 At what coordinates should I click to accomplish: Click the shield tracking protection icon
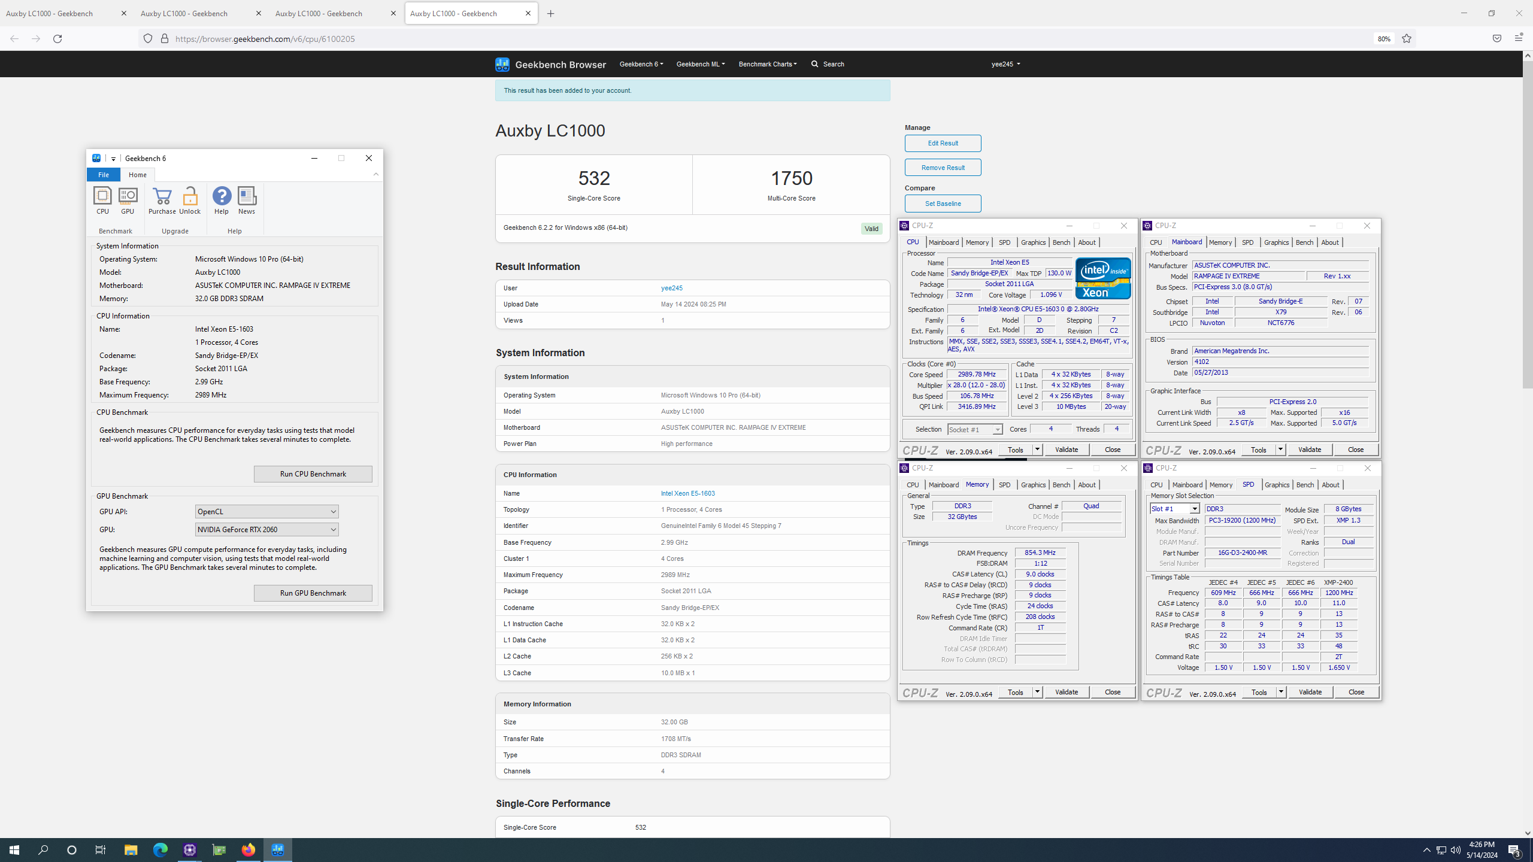click(x=147, y=38)
